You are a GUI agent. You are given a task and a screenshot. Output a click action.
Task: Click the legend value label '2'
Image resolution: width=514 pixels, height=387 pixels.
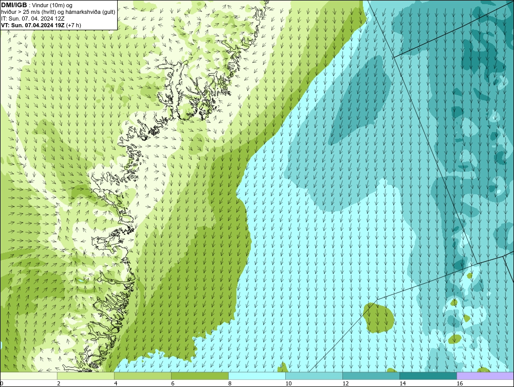point(59,383)
